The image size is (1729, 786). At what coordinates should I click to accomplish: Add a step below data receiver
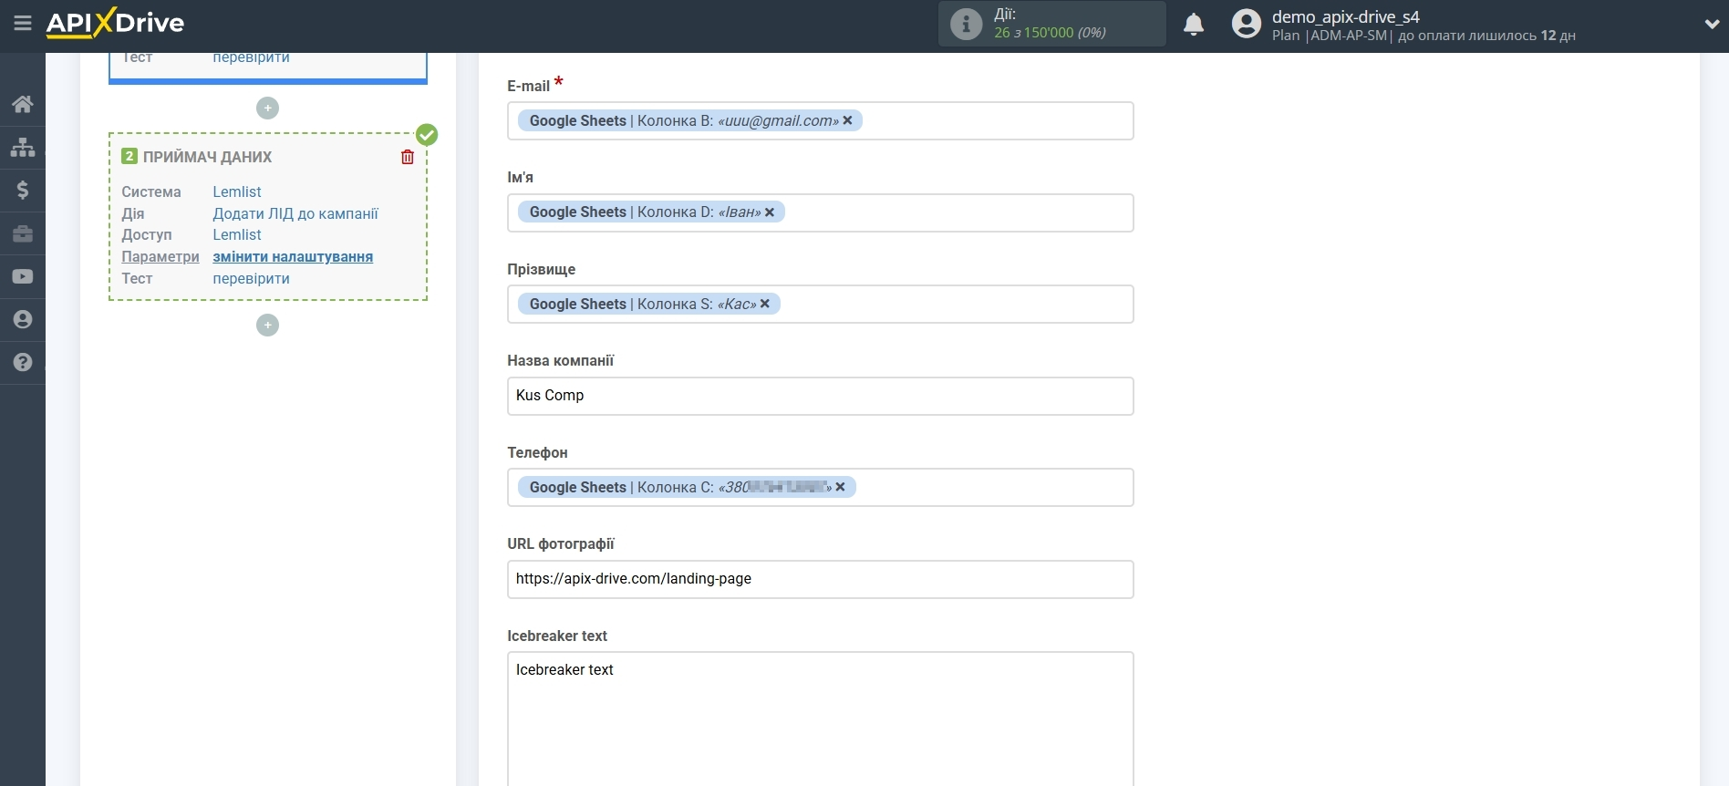[x=267, y=325]
